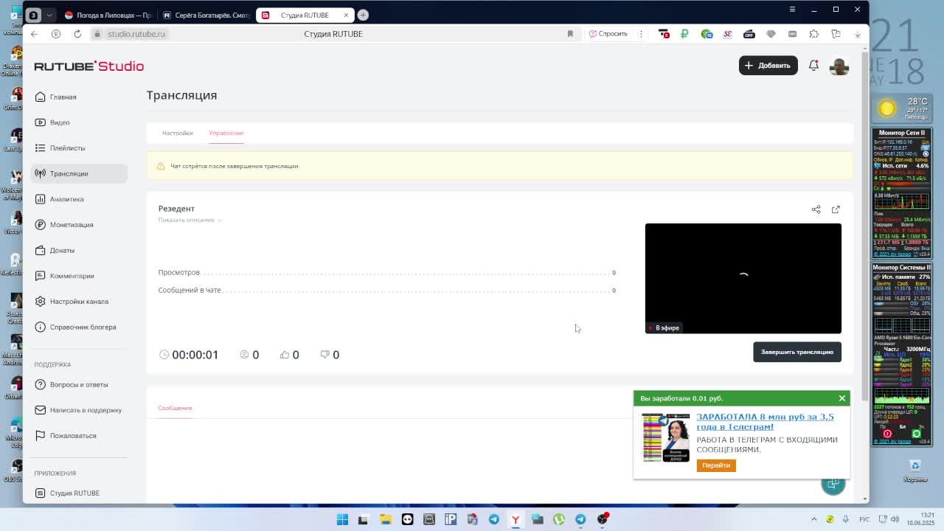Click the Настройки канала gear icon

click(40, 302)
